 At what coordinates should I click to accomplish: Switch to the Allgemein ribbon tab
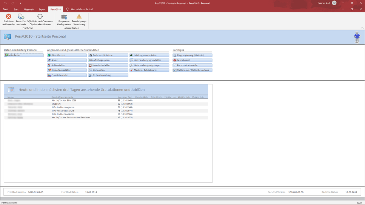point(28,9)
